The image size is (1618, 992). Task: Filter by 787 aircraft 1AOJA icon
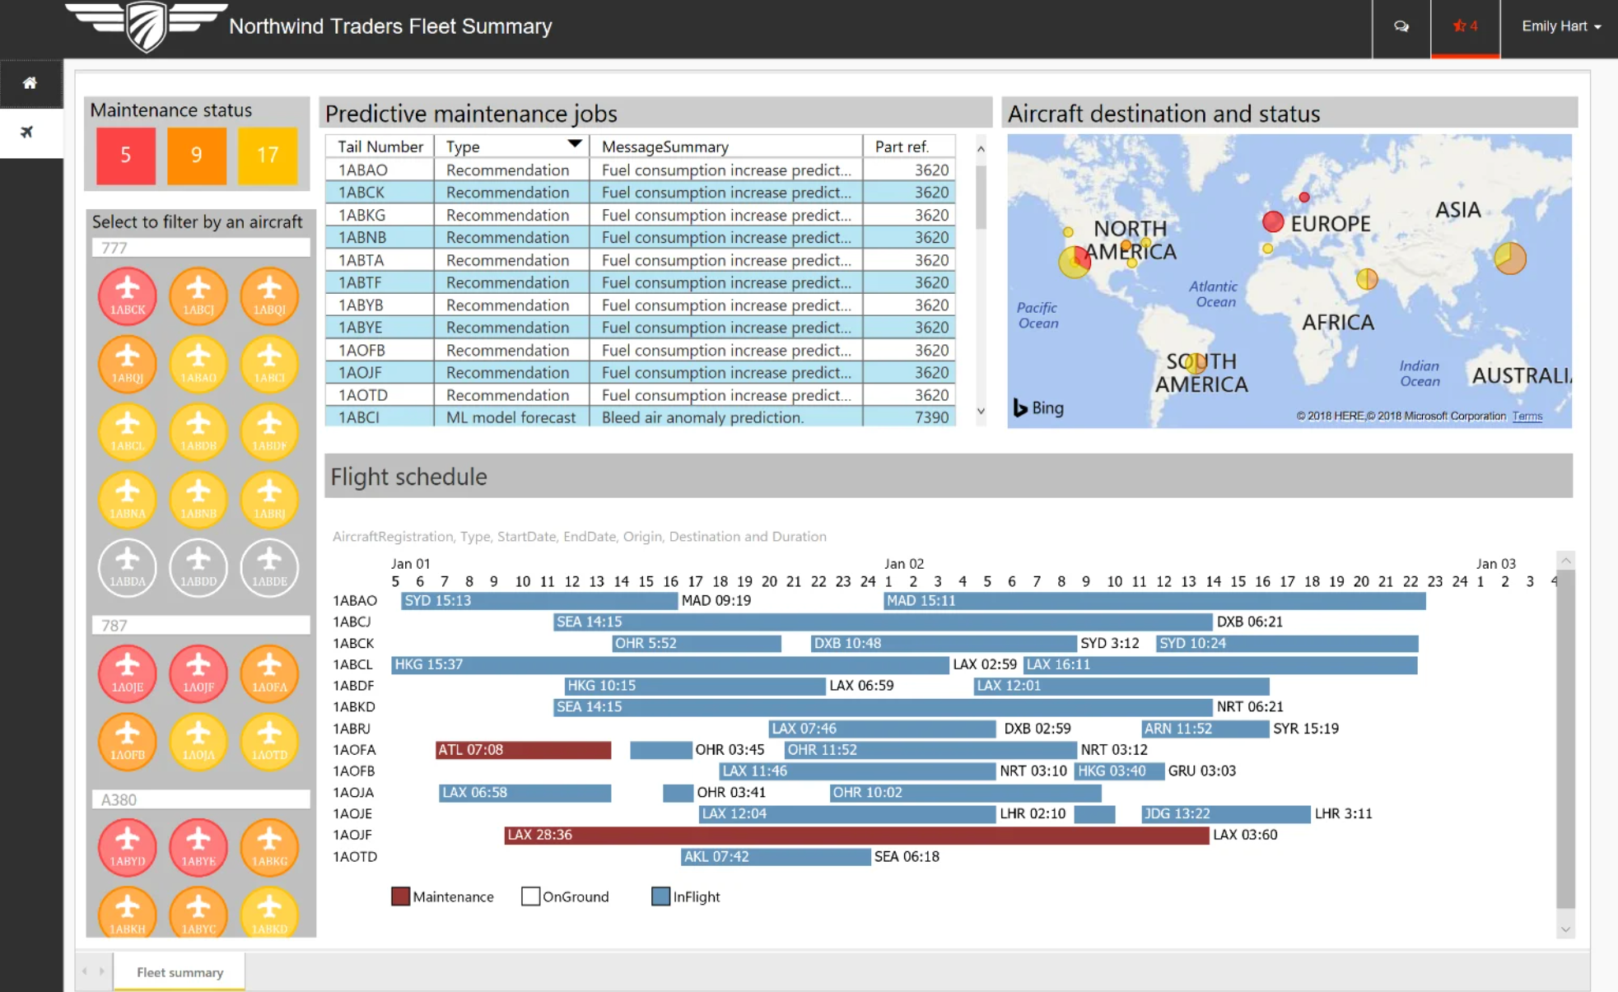198,742
